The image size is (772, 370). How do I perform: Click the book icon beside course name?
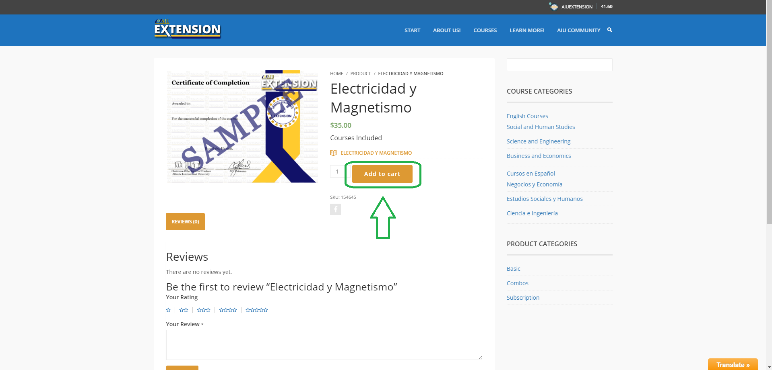tap(333, 153)
